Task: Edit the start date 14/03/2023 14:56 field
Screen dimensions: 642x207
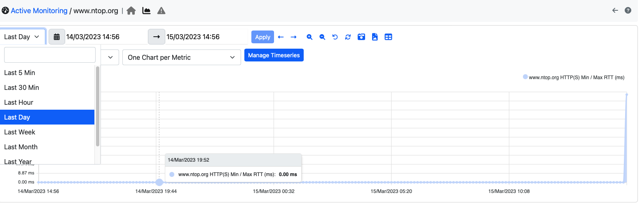Action: click(x=106, y=37)
